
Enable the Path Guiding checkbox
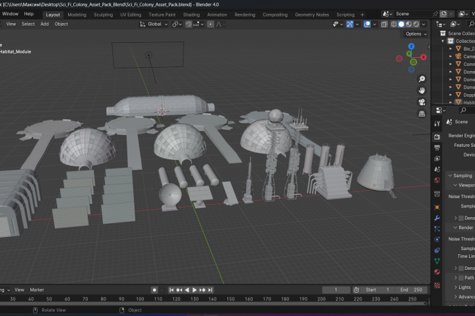coord(462,278)
